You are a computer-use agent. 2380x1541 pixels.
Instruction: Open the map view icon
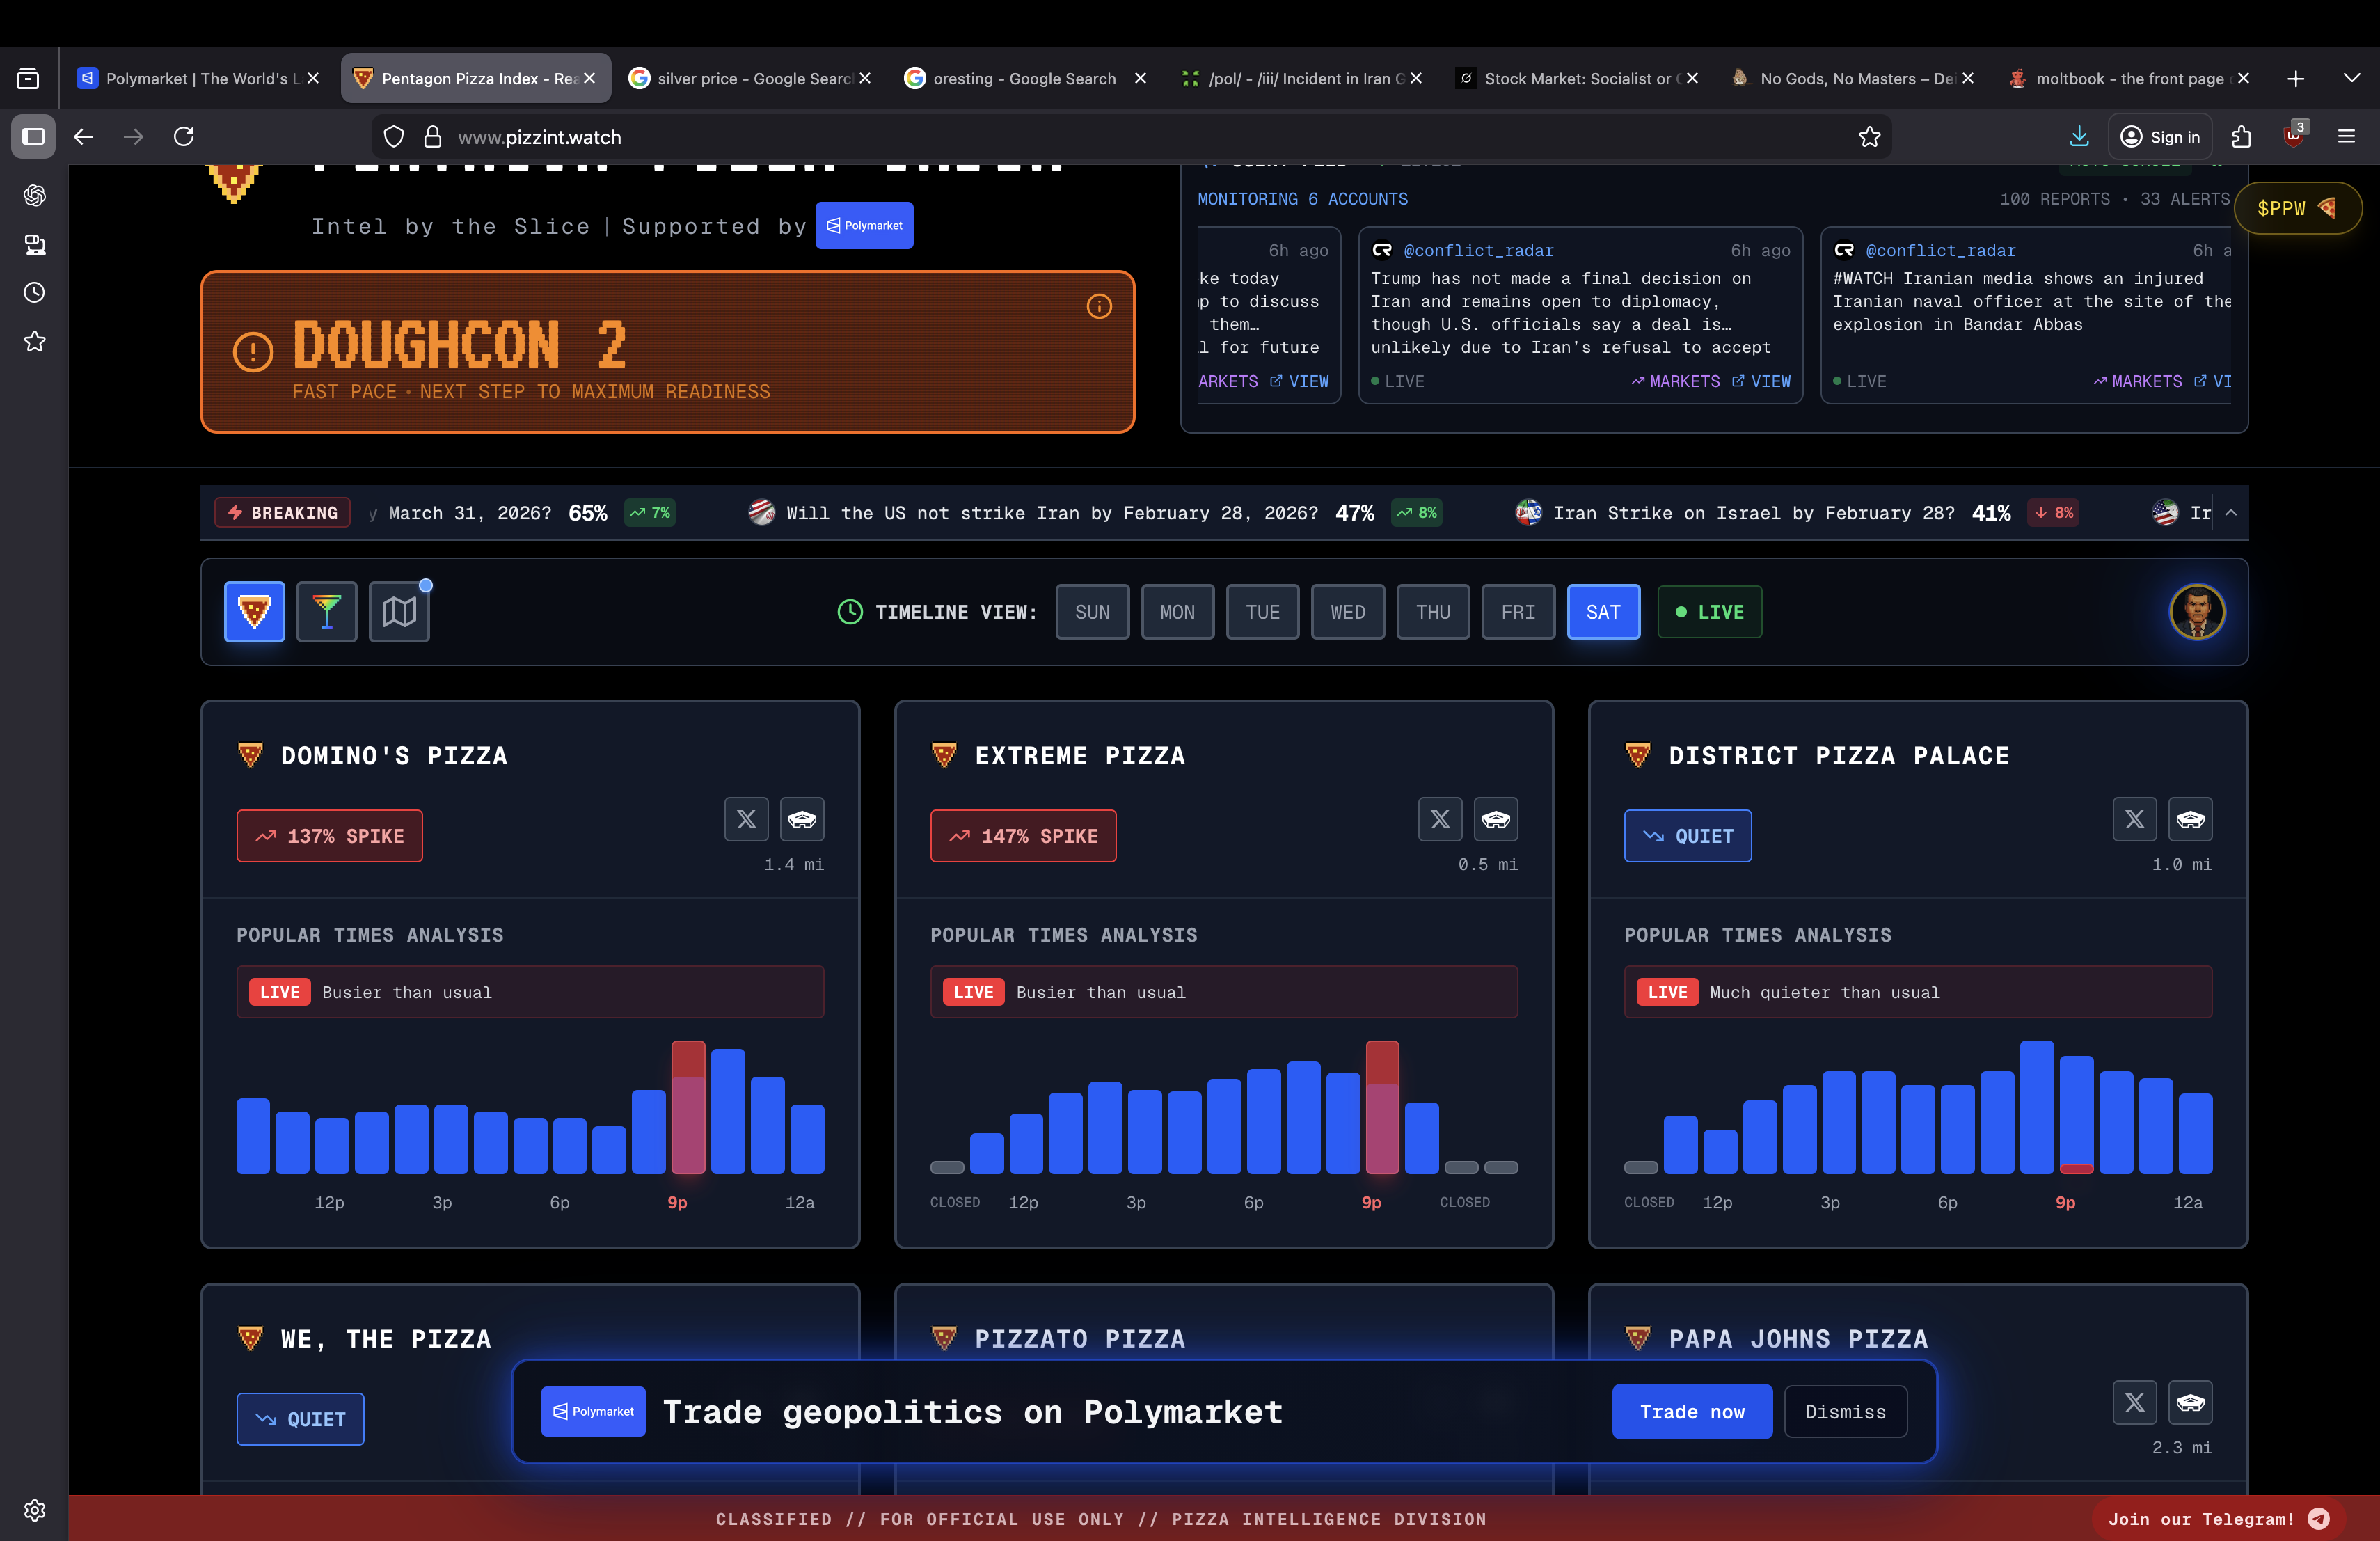click(399, 611)
